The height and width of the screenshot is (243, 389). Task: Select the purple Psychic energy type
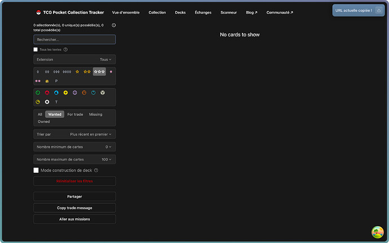pyautogui.click(x=74, y=93)
